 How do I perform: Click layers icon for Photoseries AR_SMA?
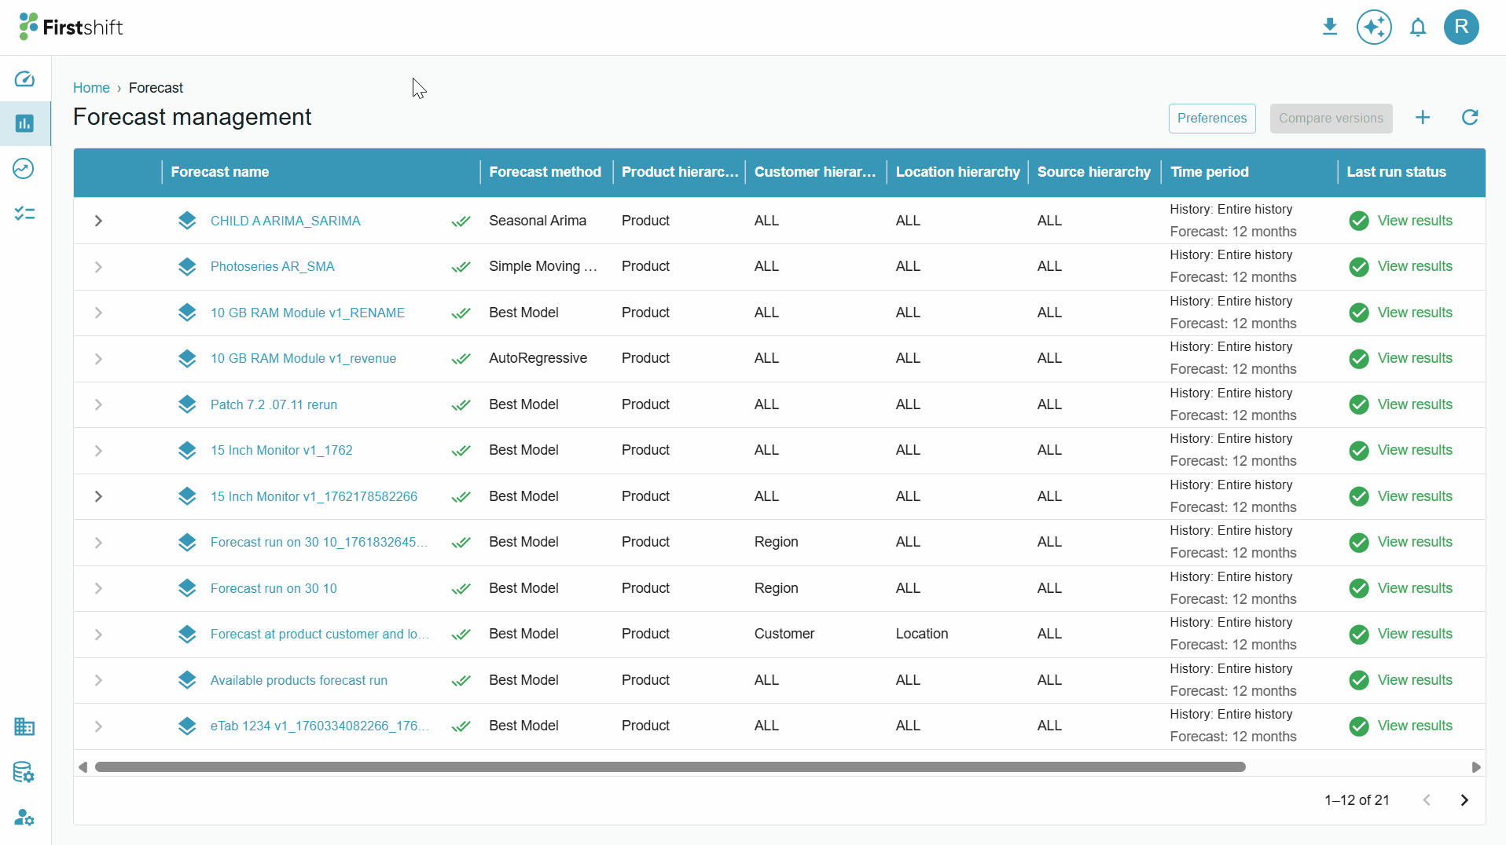click(x=187, y=267)
